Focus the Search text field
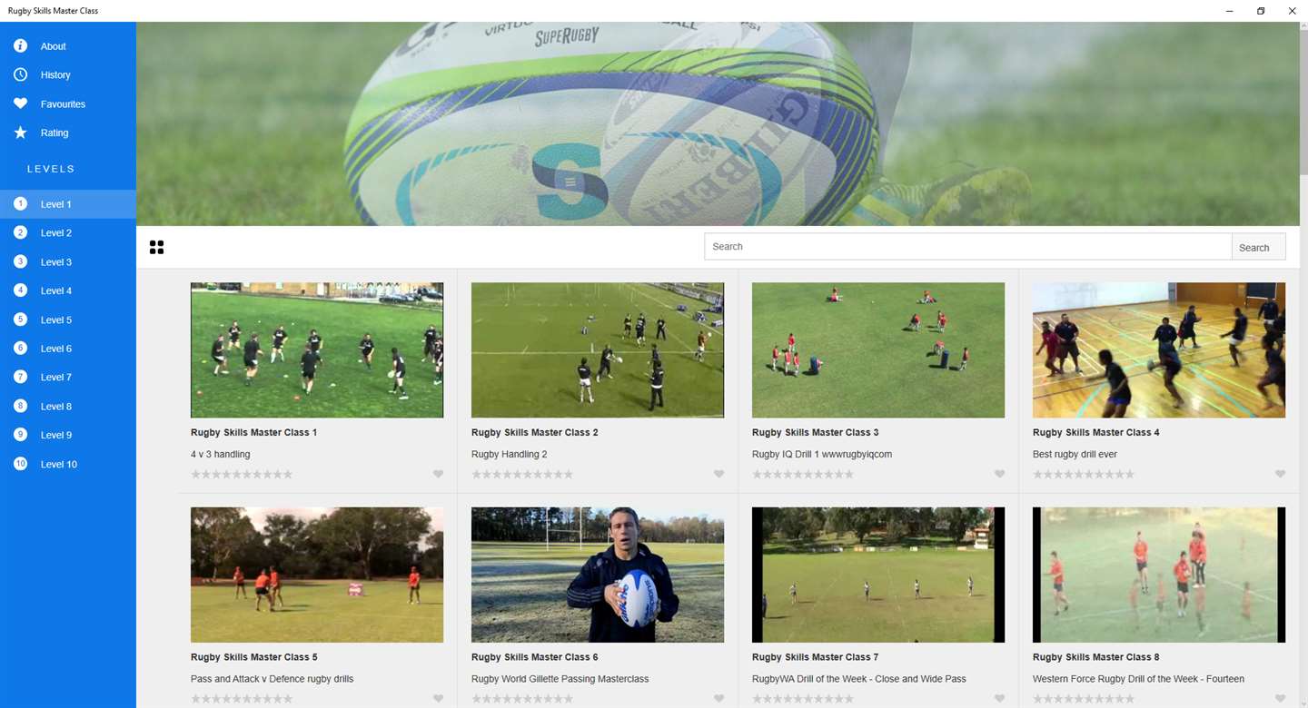The image size is (1308, 708). (968, 247)
